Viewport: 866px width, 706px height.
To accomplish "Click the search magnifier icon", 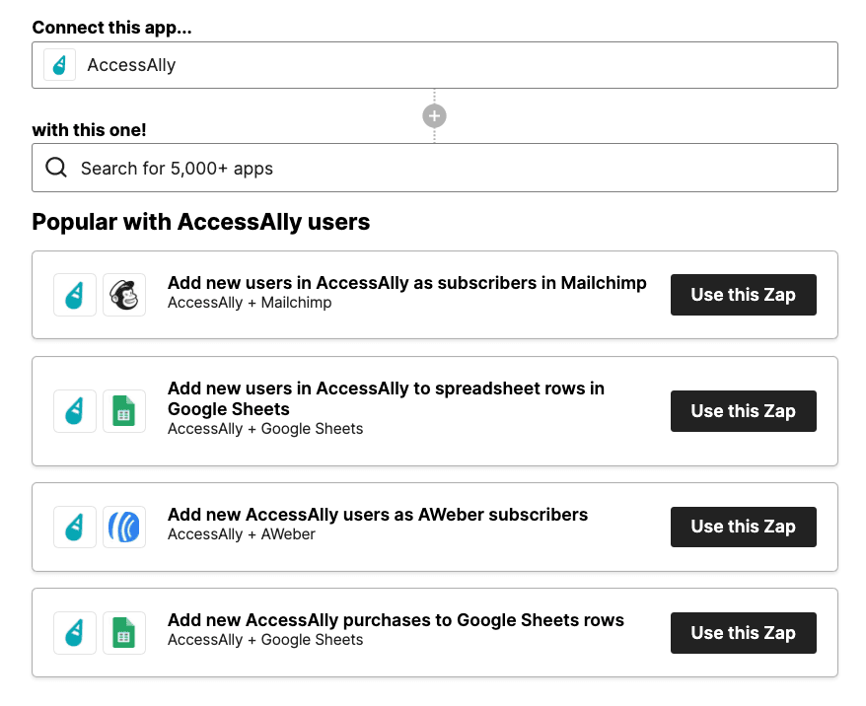I will (56, 167).
